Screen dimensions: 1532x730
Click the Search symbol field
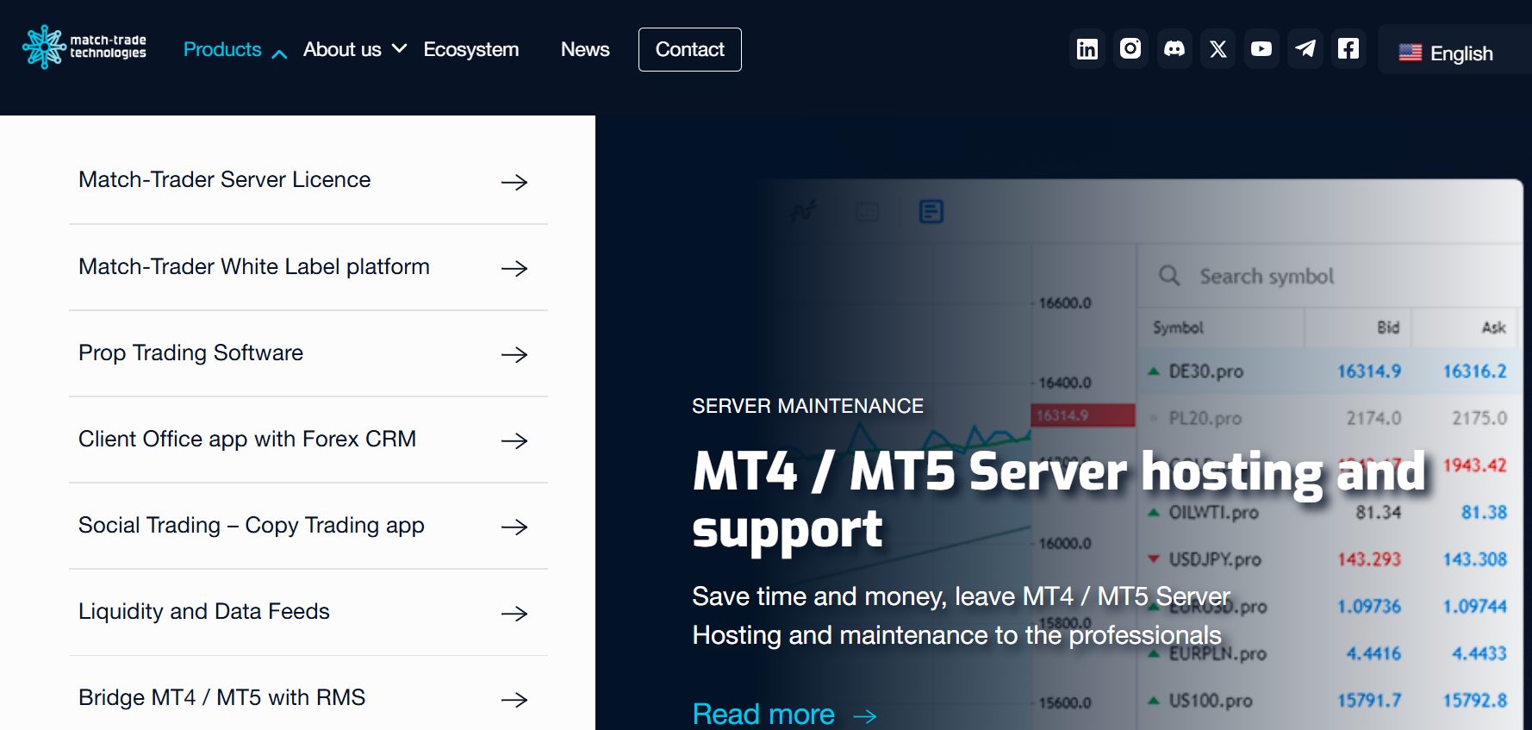[1330, 276]
